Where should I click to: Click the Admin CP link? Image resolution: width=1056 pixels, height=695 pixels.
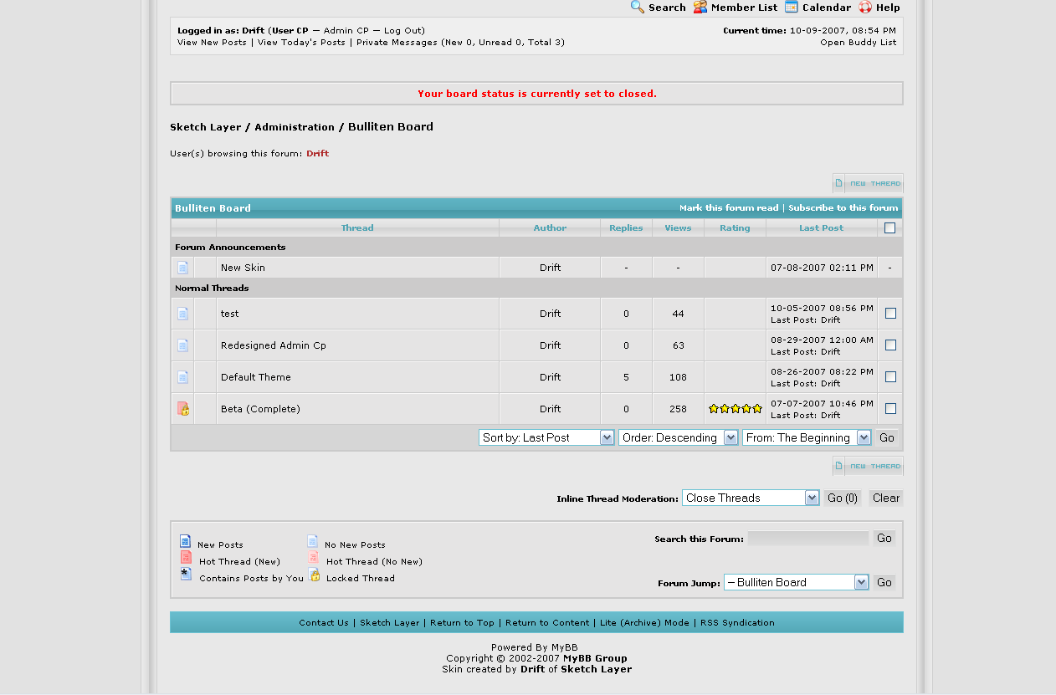click(346, 31)
